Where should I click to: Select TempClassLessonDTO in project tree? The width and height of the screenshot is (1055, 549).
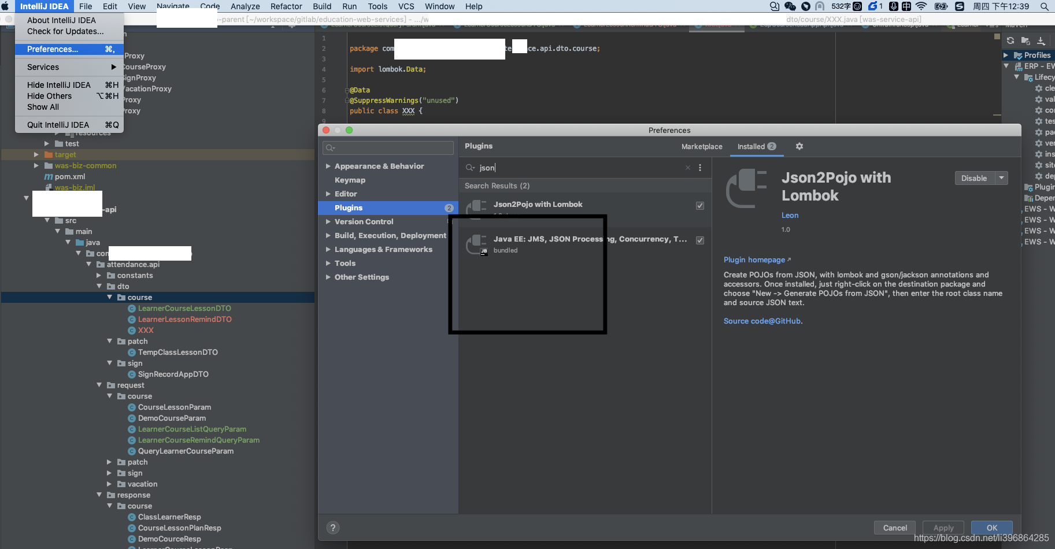(x=177, y=353)
